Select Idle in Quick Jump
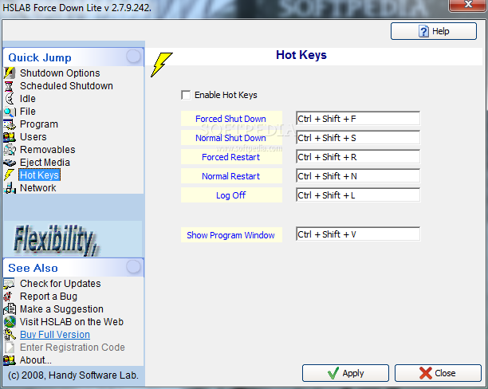Image resolution: width=488 pixels, height=389 pixels. 28,99
